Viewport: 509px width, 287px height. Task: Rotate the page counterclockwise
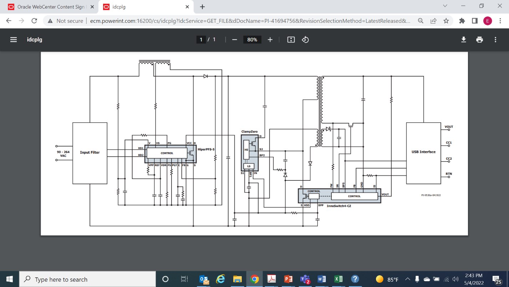tap(305, 40)
